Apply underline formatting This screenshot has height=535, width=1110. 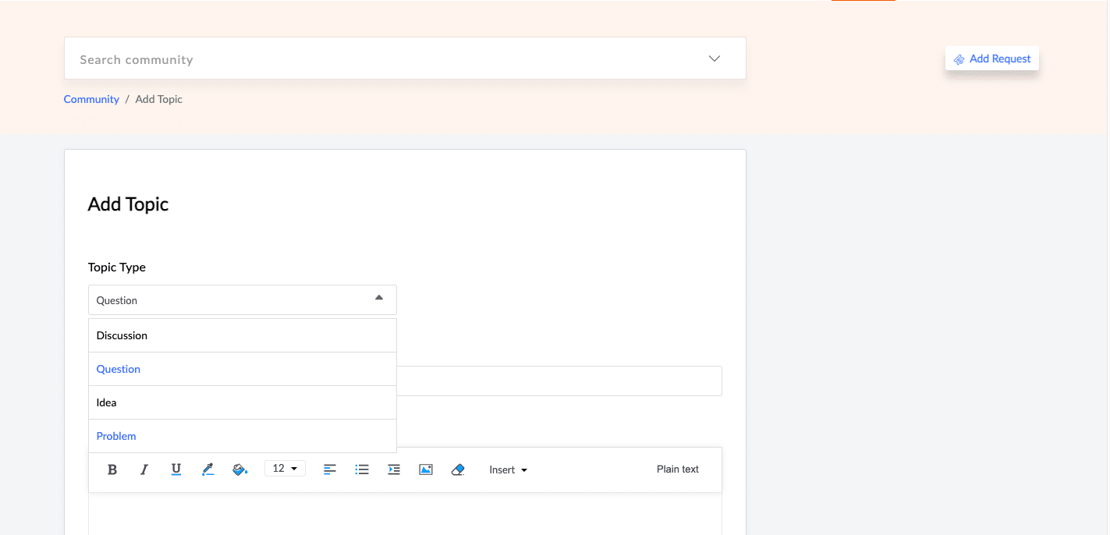point(176,469)
